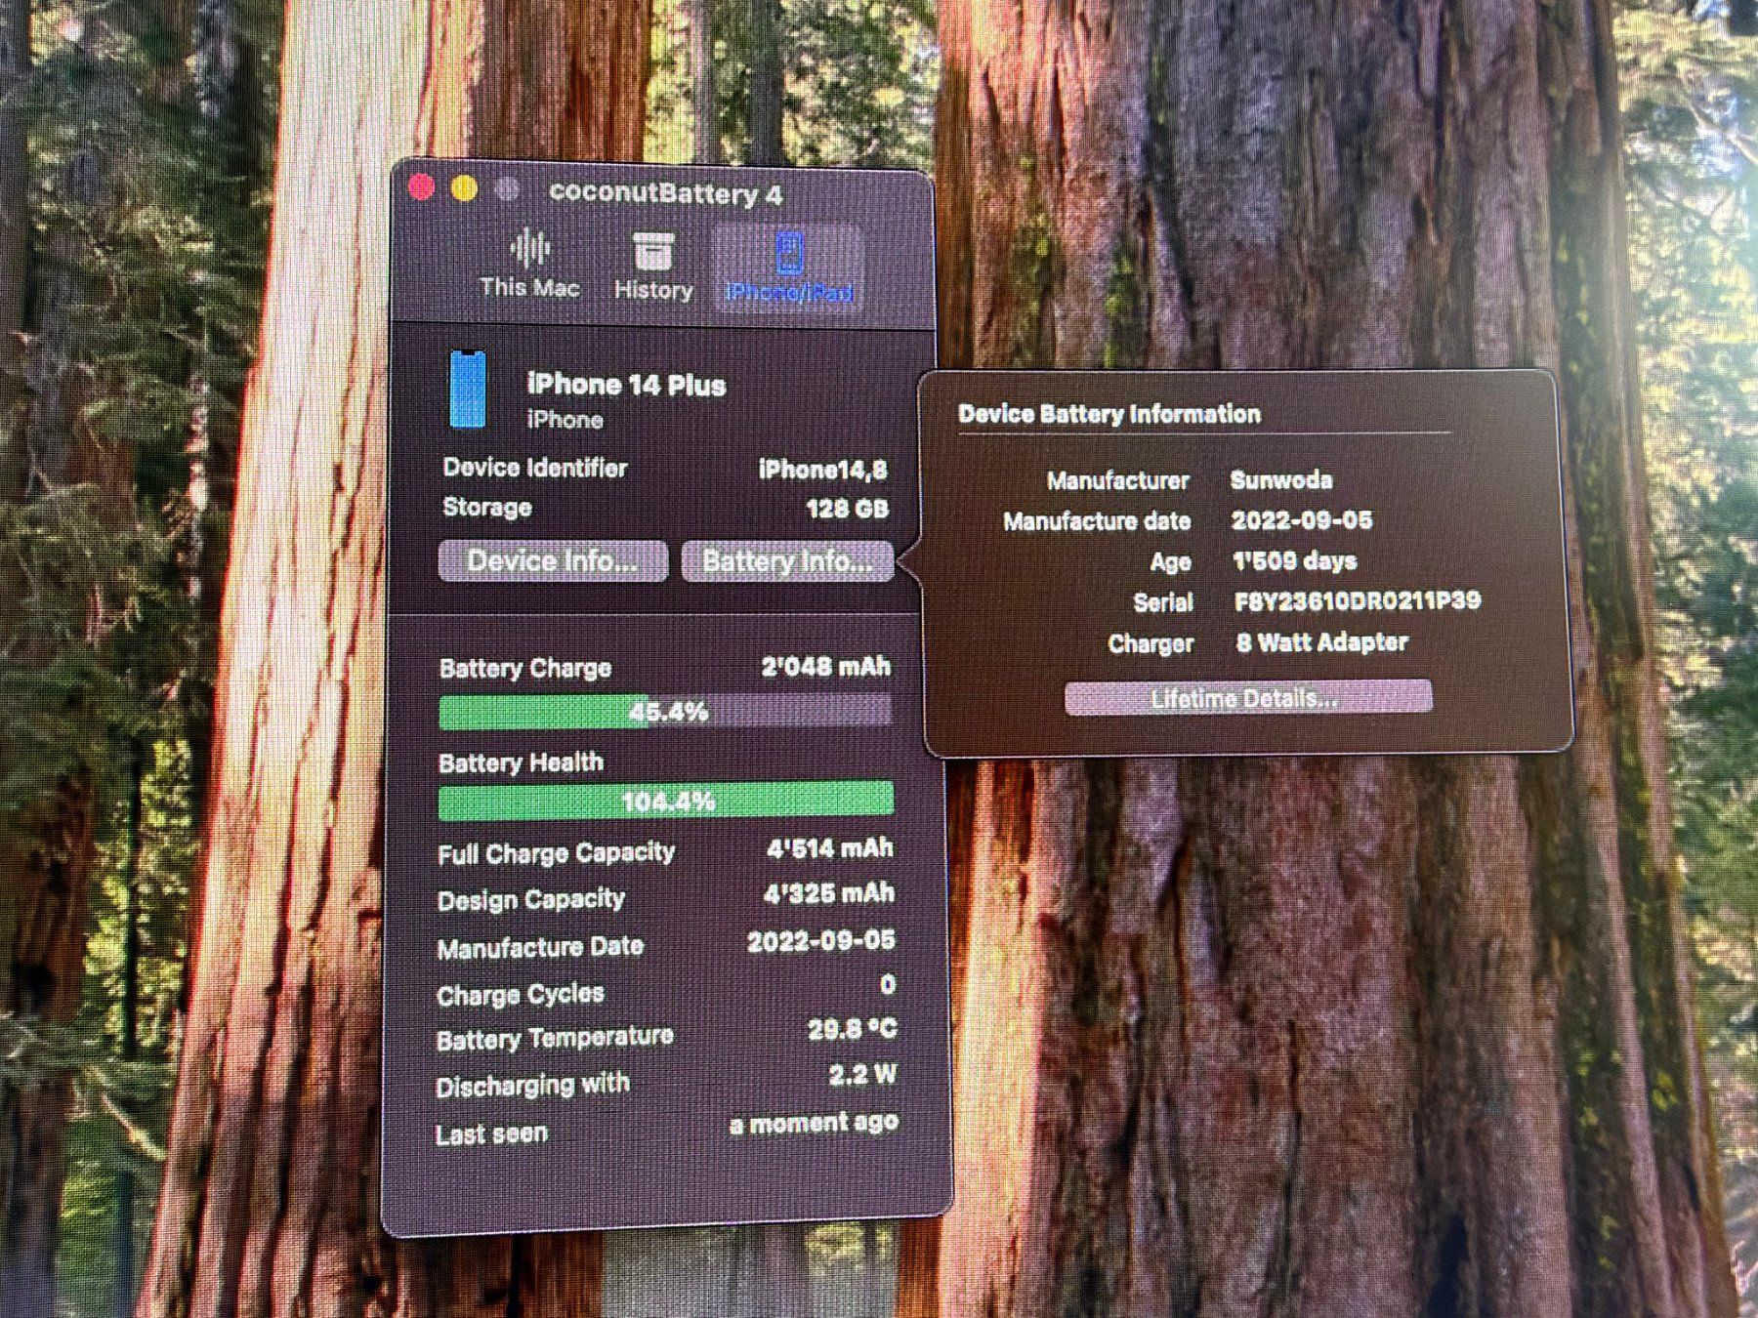Click the coconutBattery 4 window title

click(665, 193)
